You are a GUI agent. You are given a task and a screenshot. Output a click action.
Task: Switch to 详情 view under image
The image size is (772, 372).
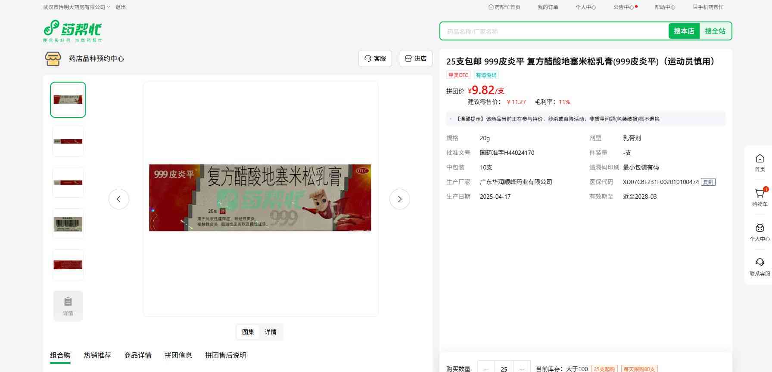click(x=271, y=332)
